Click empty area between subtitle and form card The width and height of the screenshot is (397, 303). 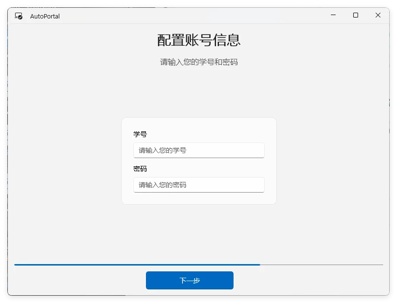pos(198,92)
